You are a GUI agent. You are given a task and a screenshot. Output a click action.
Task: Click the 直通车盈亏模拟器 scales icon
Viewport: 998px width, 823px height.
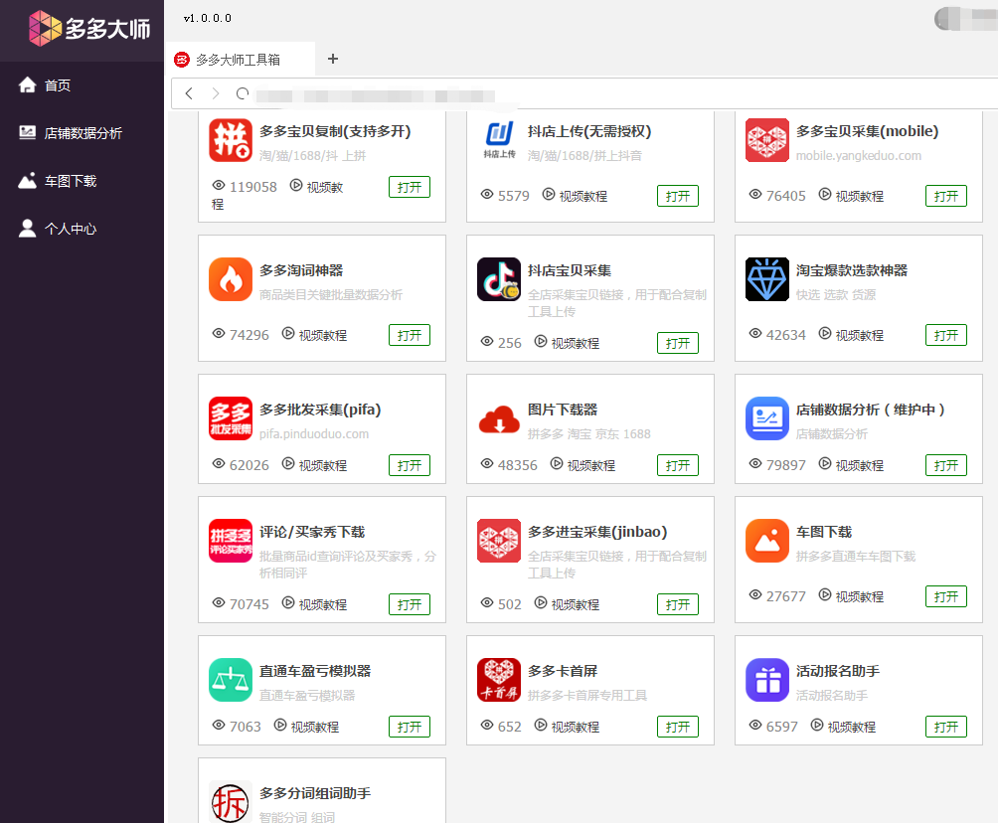pos(231,680)
